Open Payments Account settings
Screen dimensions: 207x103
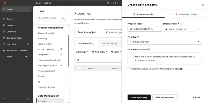47,87
